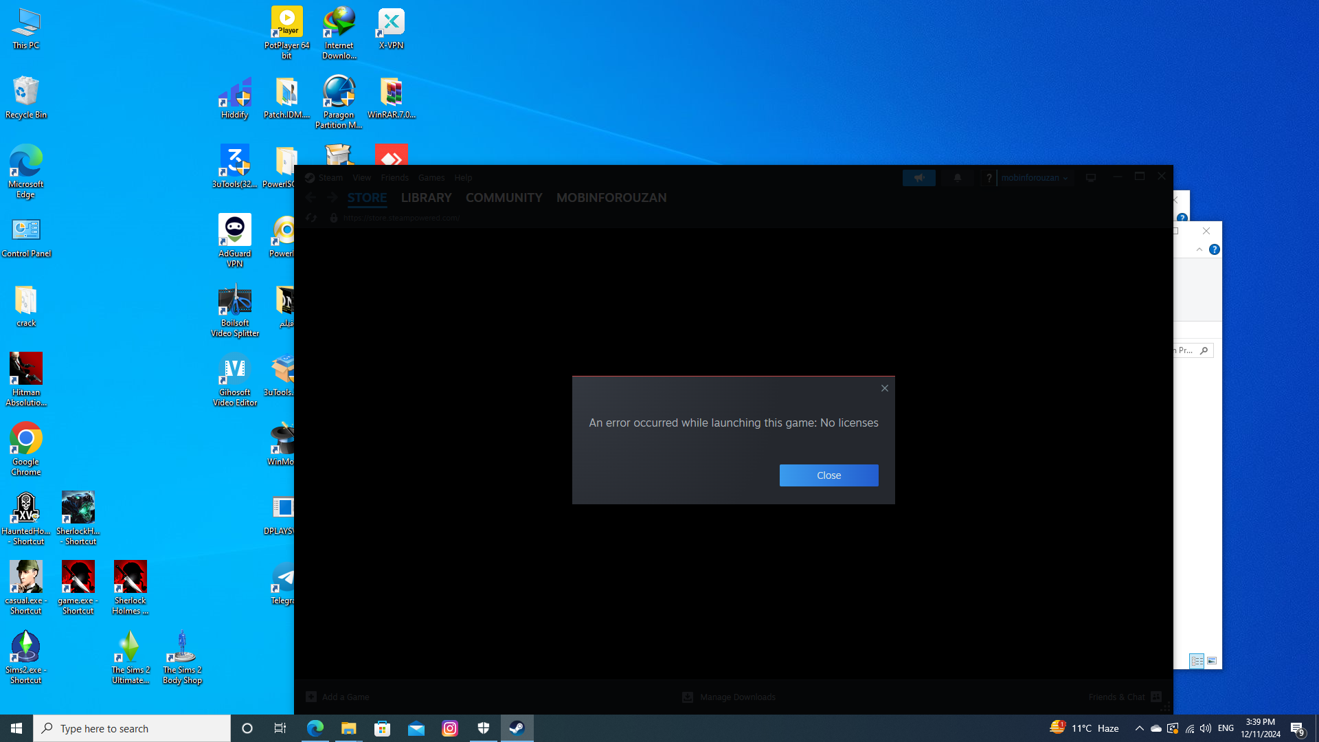The width and height of the screenshot is (1319, 742).
Task: Click Steam back navigation arrow
Action: pos(311,198)
